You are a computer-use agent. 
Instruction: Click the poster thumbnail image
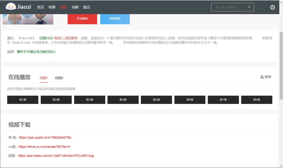tap(28, 19)
